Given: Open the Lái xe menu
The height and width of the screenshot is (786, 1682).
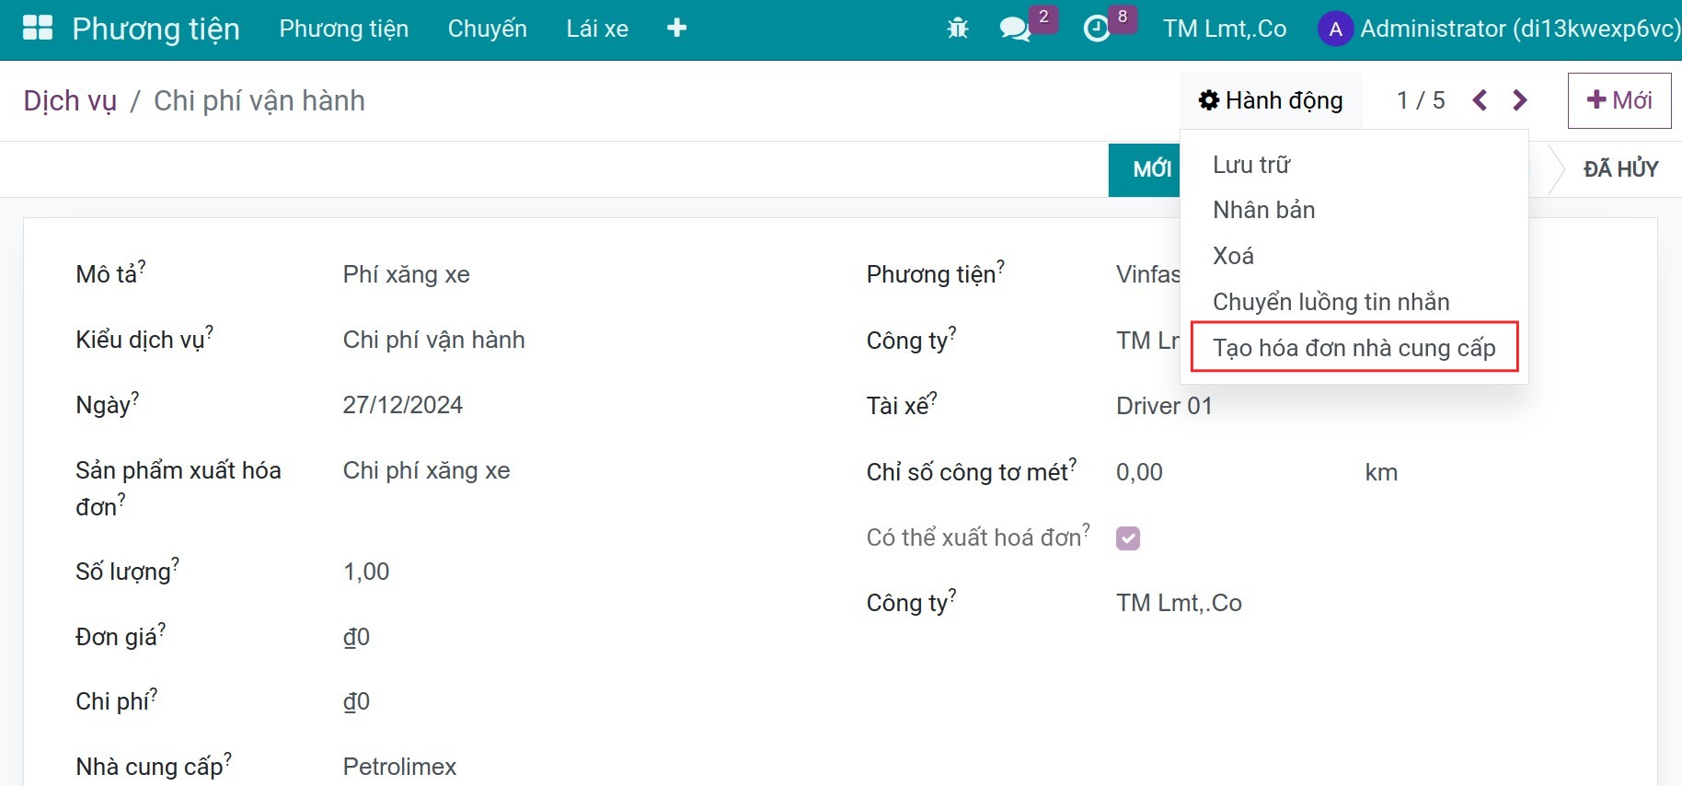Looking at the screenshot, I should [x=597, y=29].
